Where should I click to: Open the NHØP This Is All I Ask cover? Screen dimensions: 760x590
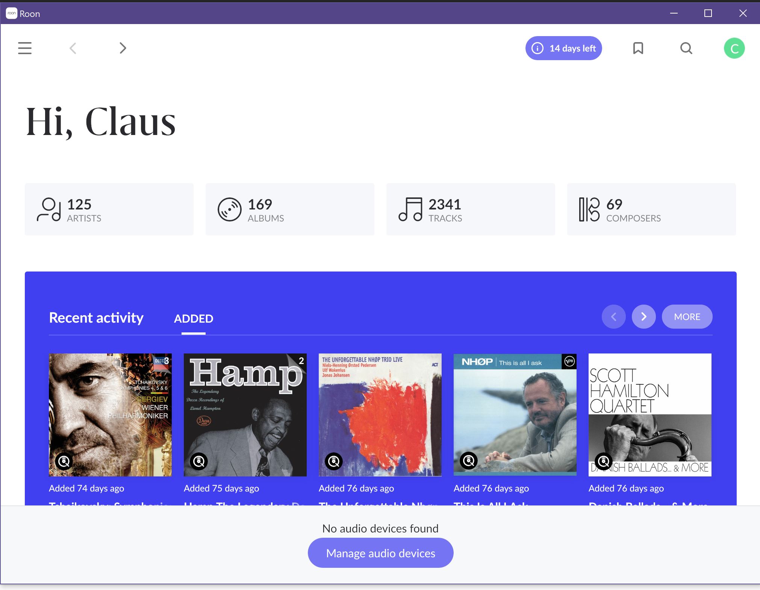tap(515, 415)
